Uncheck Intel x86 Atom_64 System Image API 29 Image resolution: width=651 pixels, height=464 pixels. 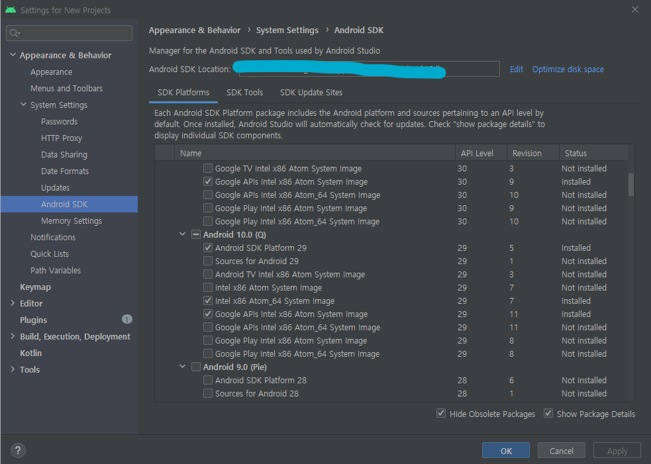click(x=208, y=301)
